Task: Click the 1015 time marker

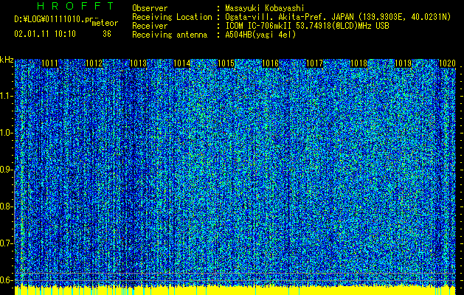Action: (x=226, y=63)
